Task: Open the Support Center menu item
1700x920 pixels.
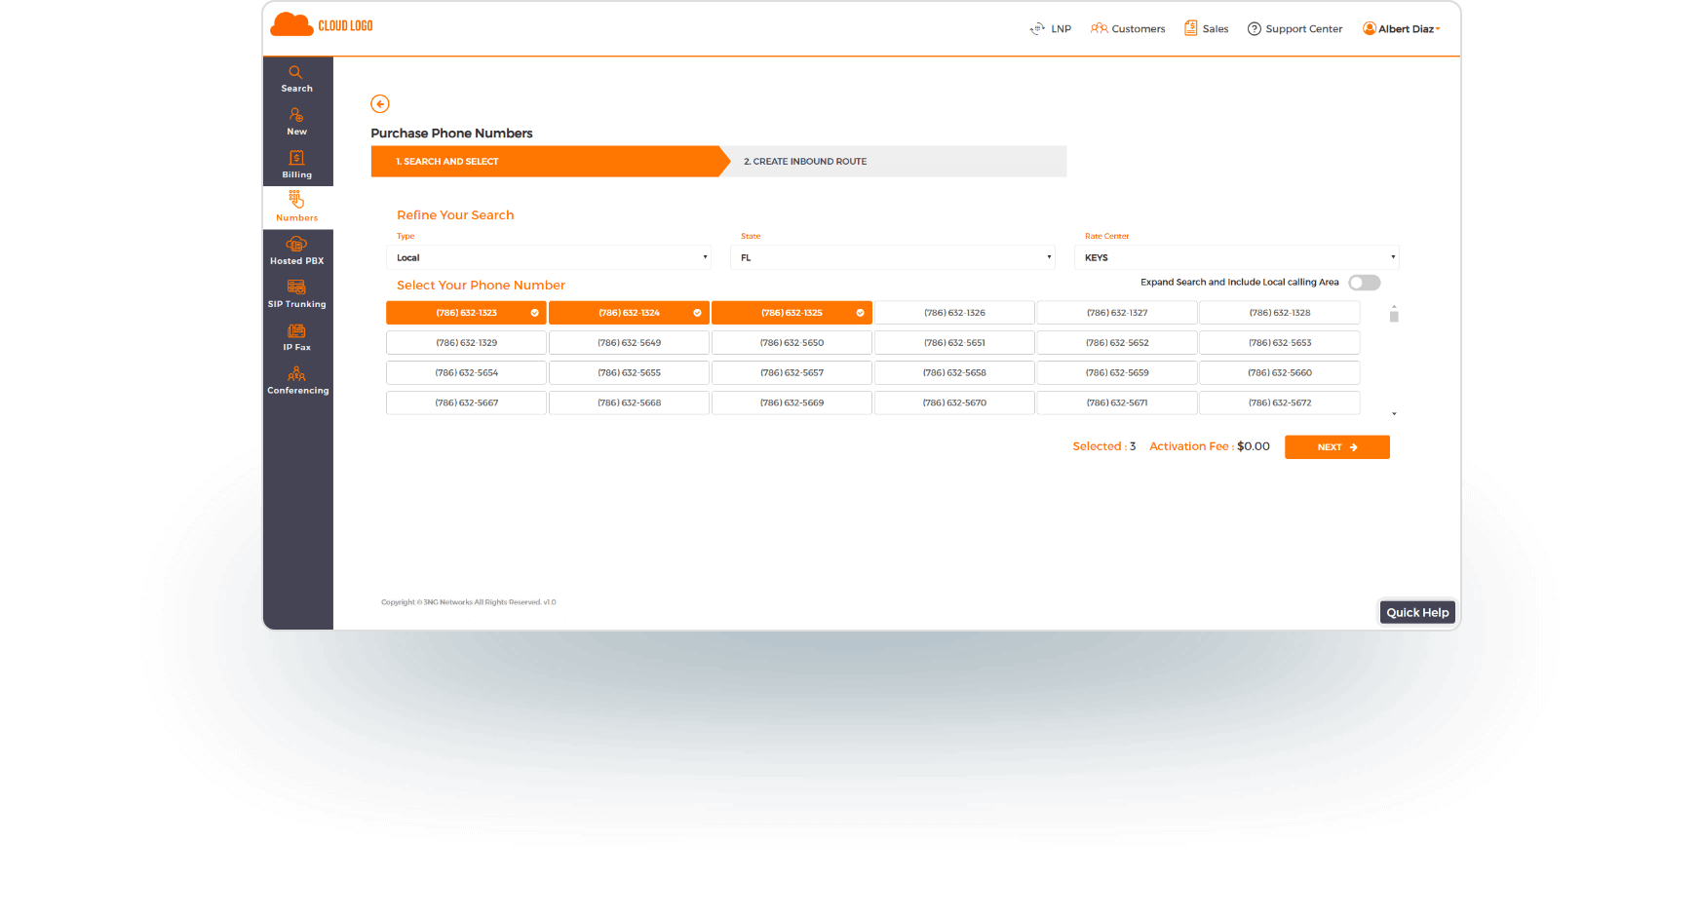Action: 1294,29
